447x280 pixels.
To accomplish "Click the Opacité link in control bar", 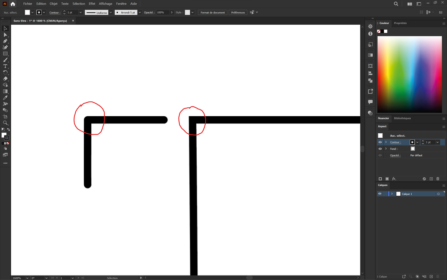I will [149, 12].
